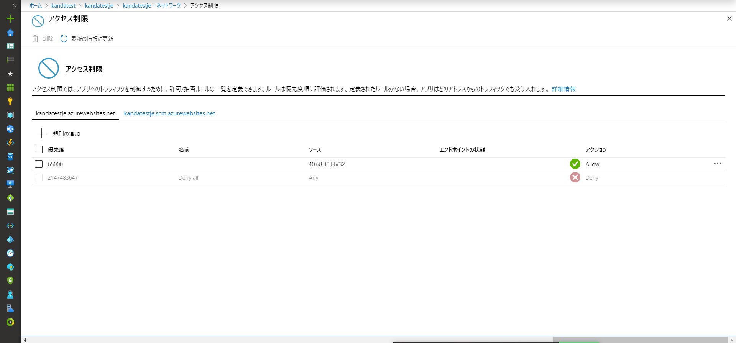Switch to kandatestje.scm.azurewebsites.net tab
736x343 pixels.
pos(169,113)
